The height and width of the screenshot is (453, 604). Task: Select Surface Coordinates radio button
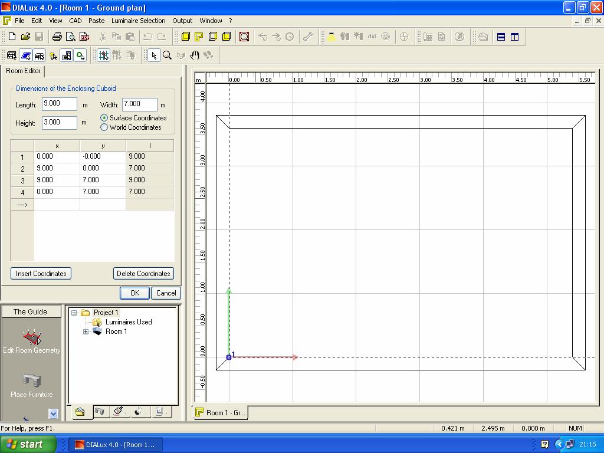pos(104,118)
